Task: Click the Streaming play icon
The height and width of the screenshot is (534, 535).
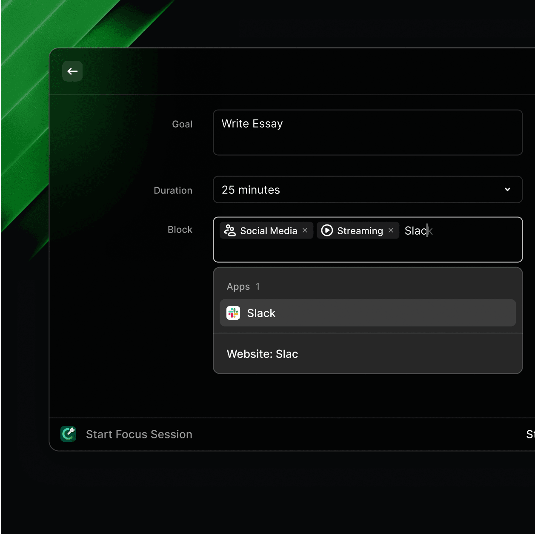Action: tap(327, 230)
